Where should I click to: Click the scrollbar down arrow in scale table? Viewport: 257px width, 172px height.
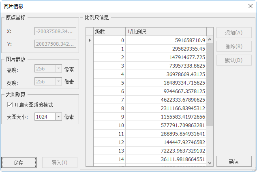click(210, 162)
